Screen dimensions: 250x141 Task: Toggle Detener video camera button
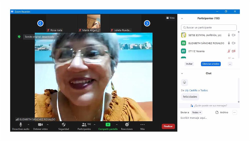(x=40, y=124)
